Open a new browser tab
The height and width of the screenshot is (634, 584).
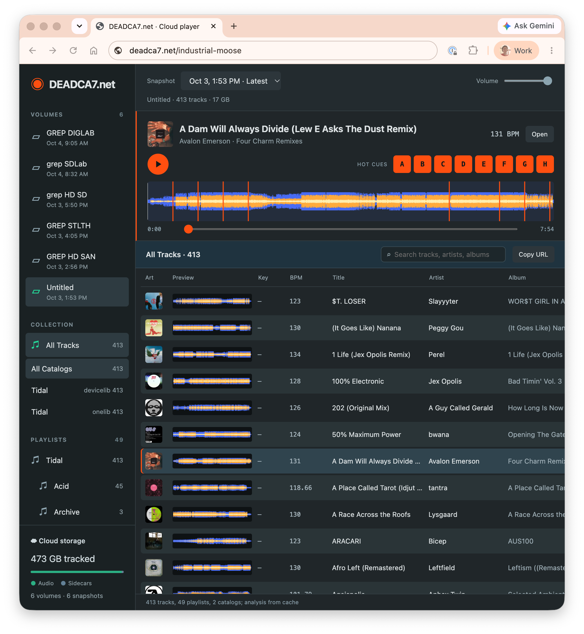[234, 27]
